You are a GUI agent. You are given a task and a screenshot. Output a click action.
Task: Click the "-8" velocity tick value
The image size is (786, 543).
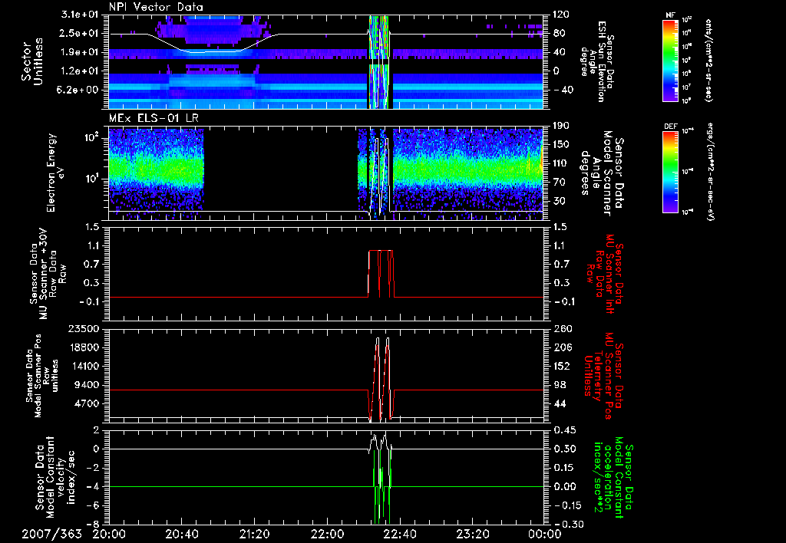click(x=93, y=525)
